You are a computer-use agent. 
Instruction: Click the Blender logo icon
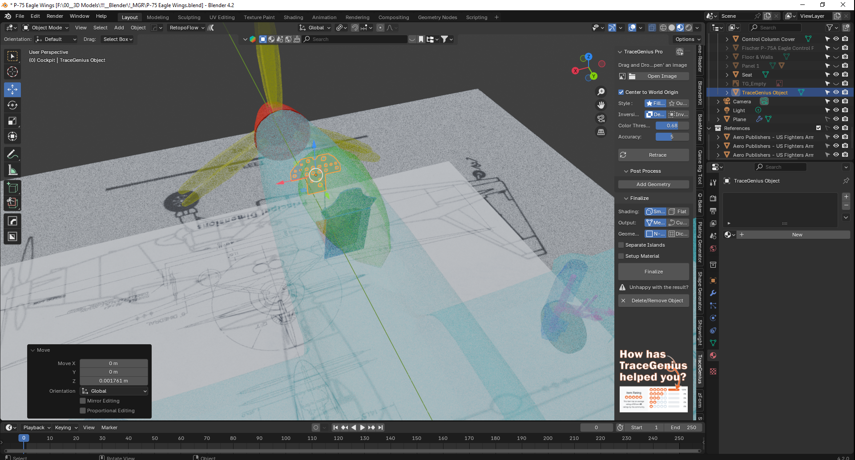click(8, 16)
